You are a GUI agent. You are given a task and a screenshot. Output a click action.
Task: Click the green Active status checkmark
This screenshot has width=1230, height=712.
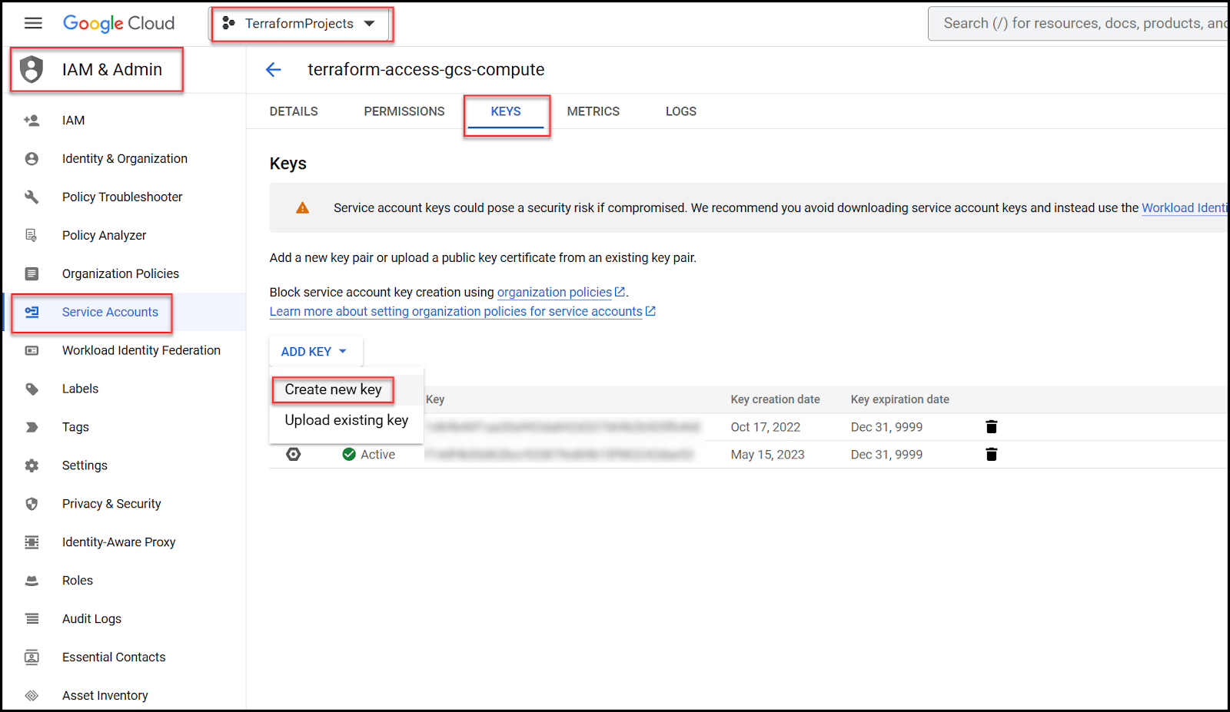[x=347, y=454]
